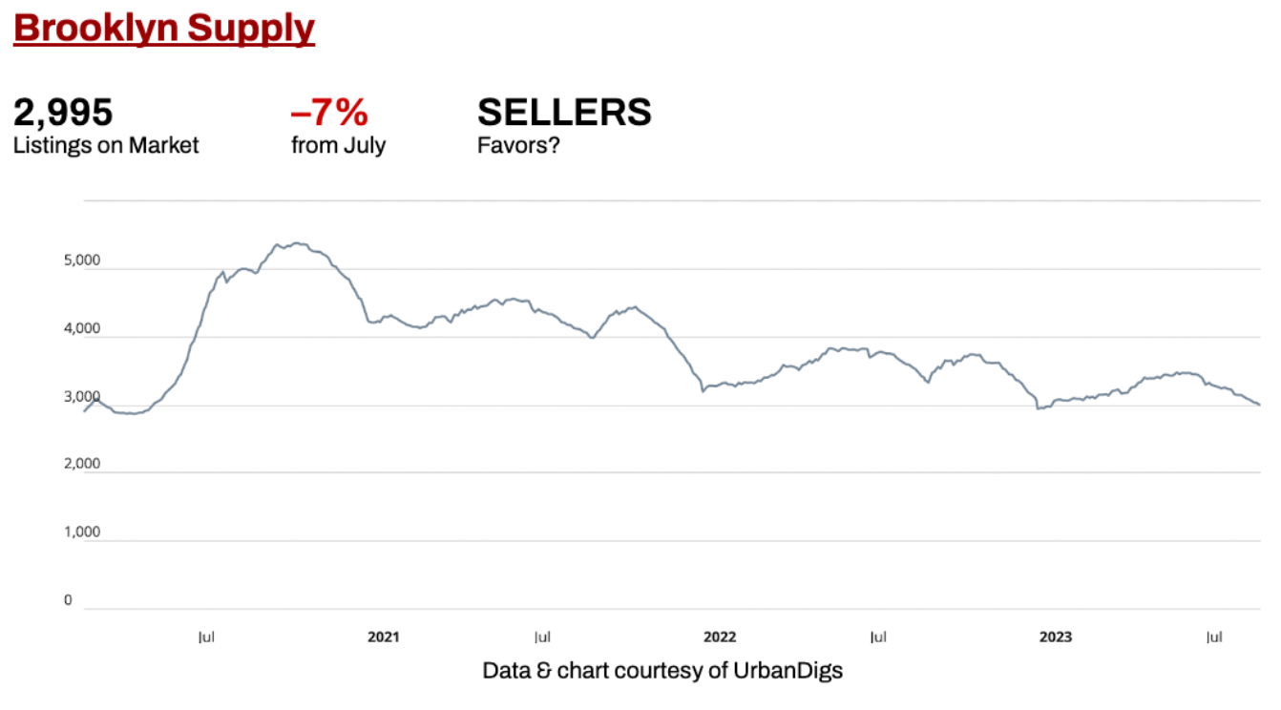
Task: Click the 0 y-axis label
Action: pos(68,600)
